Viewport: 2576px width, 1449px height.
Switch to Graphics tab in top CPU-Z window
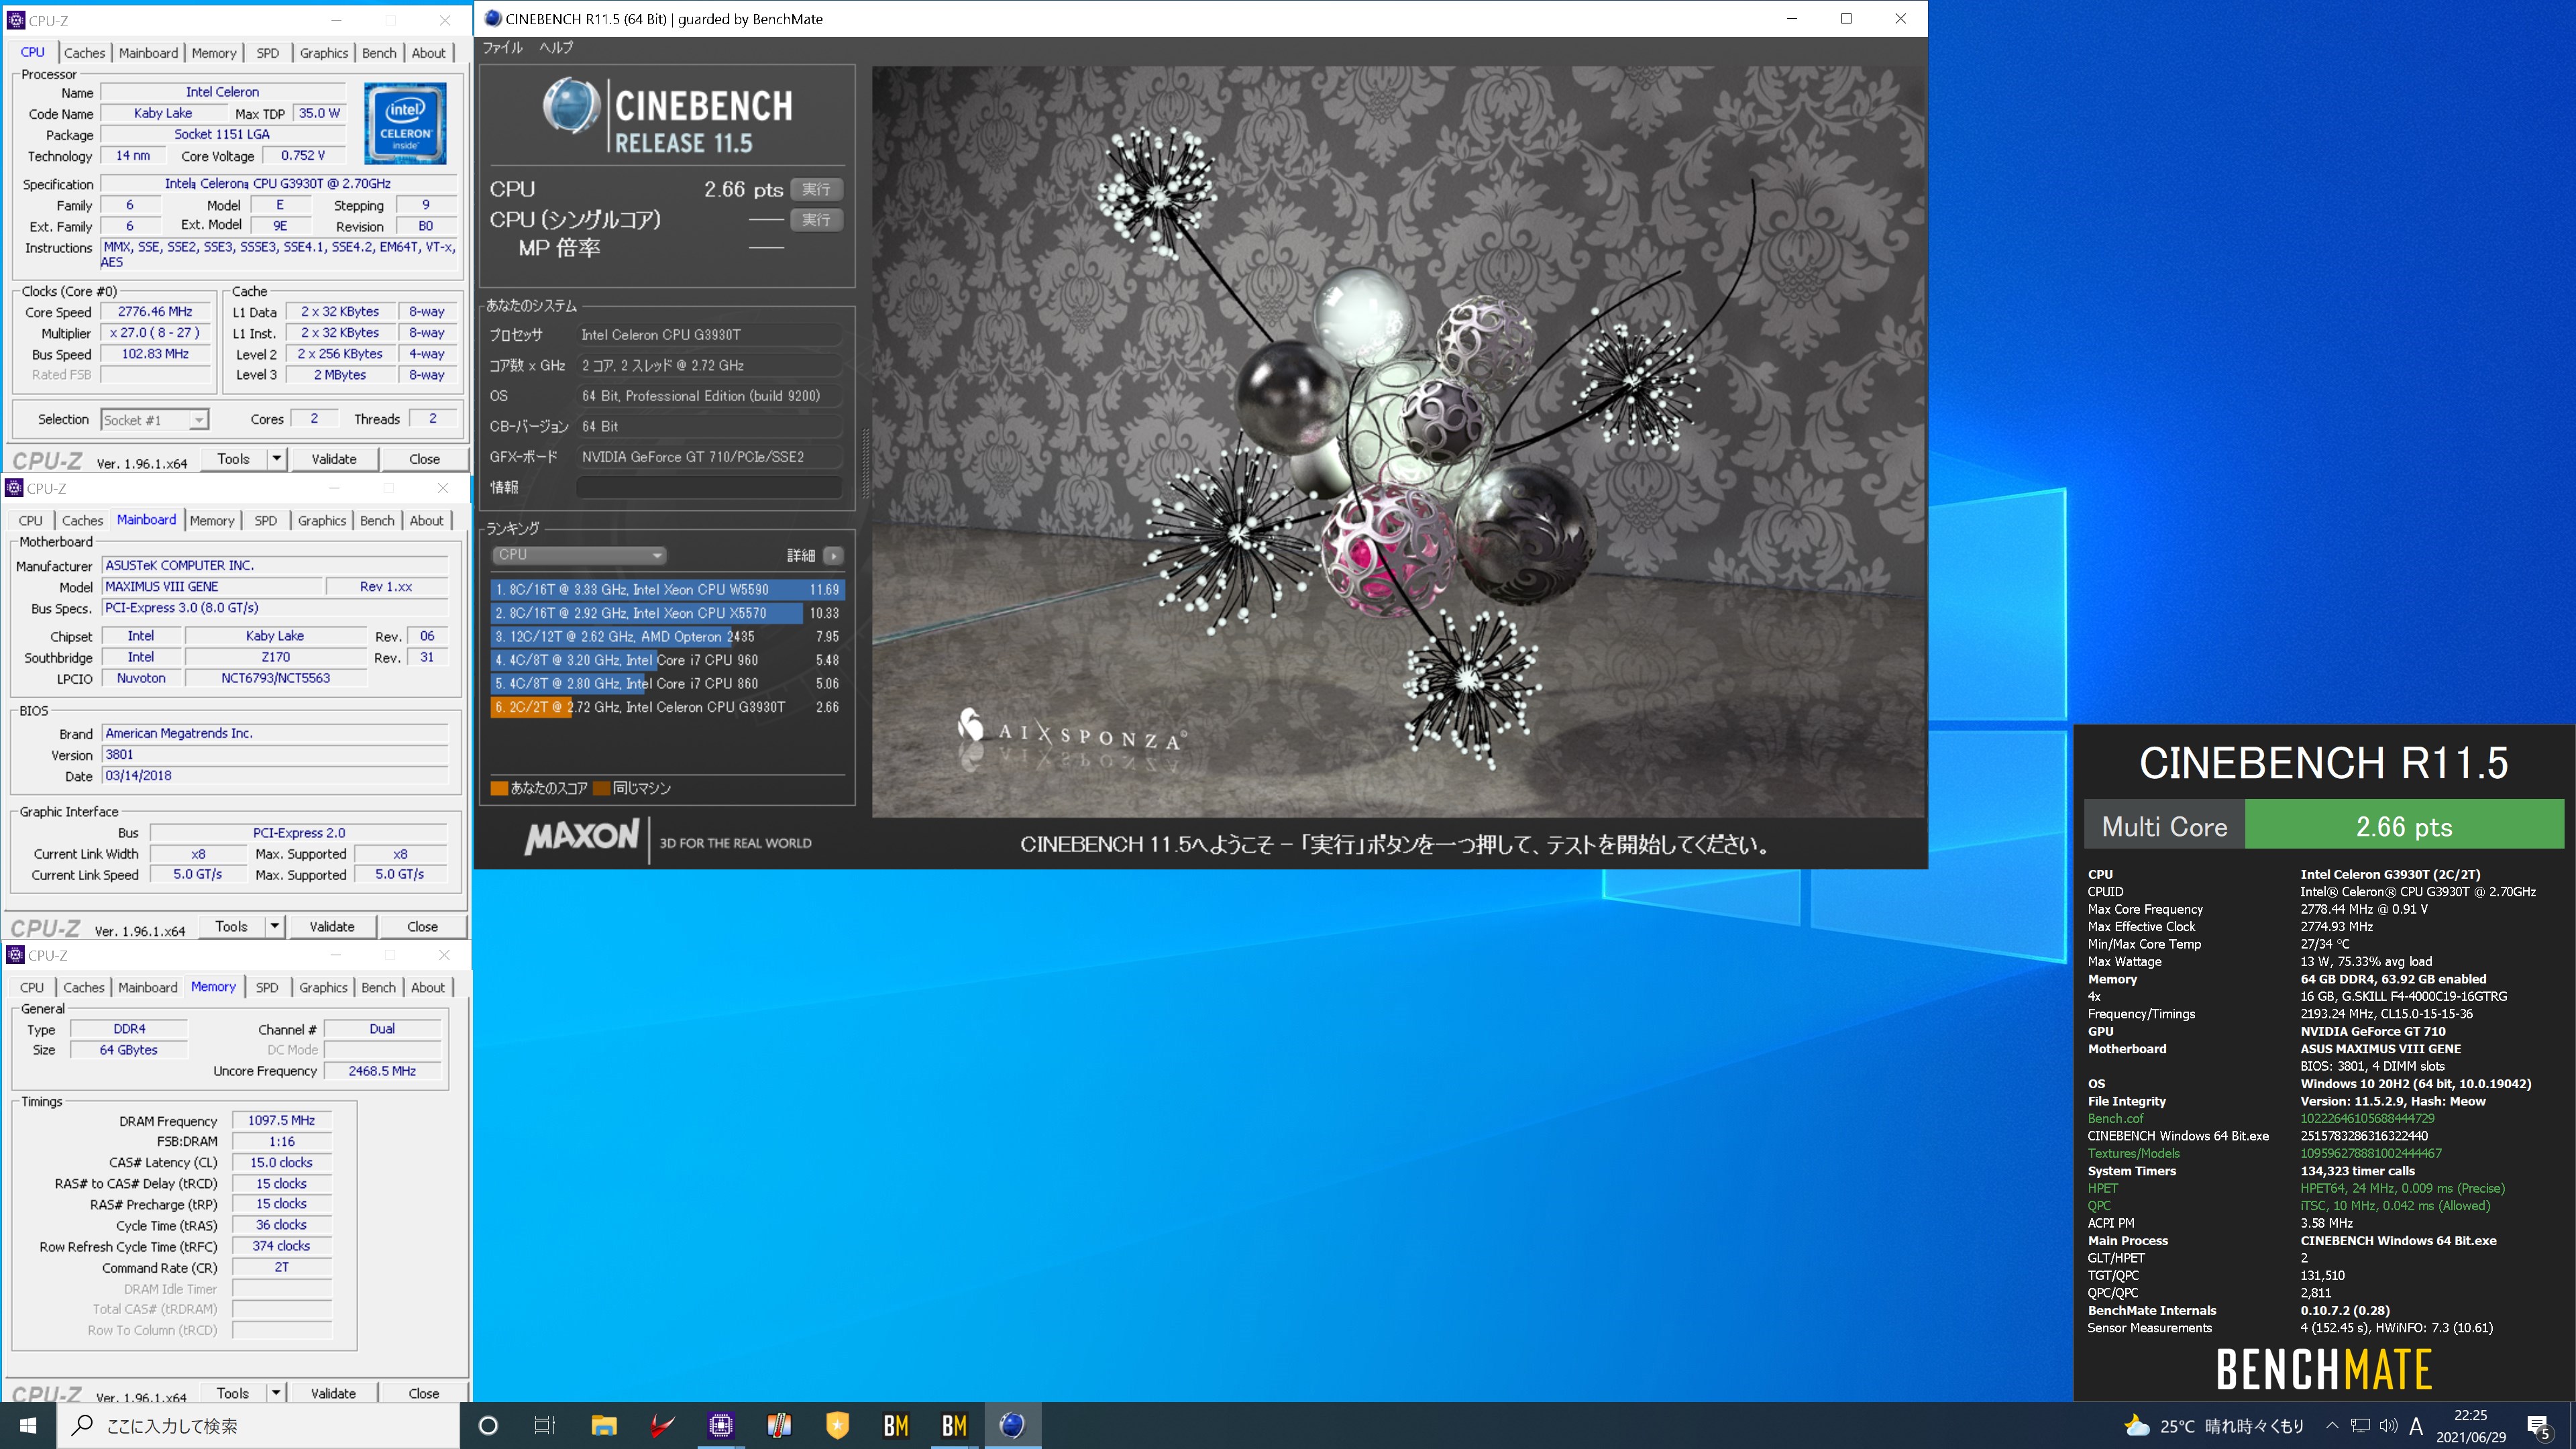[x=324, y=53]
